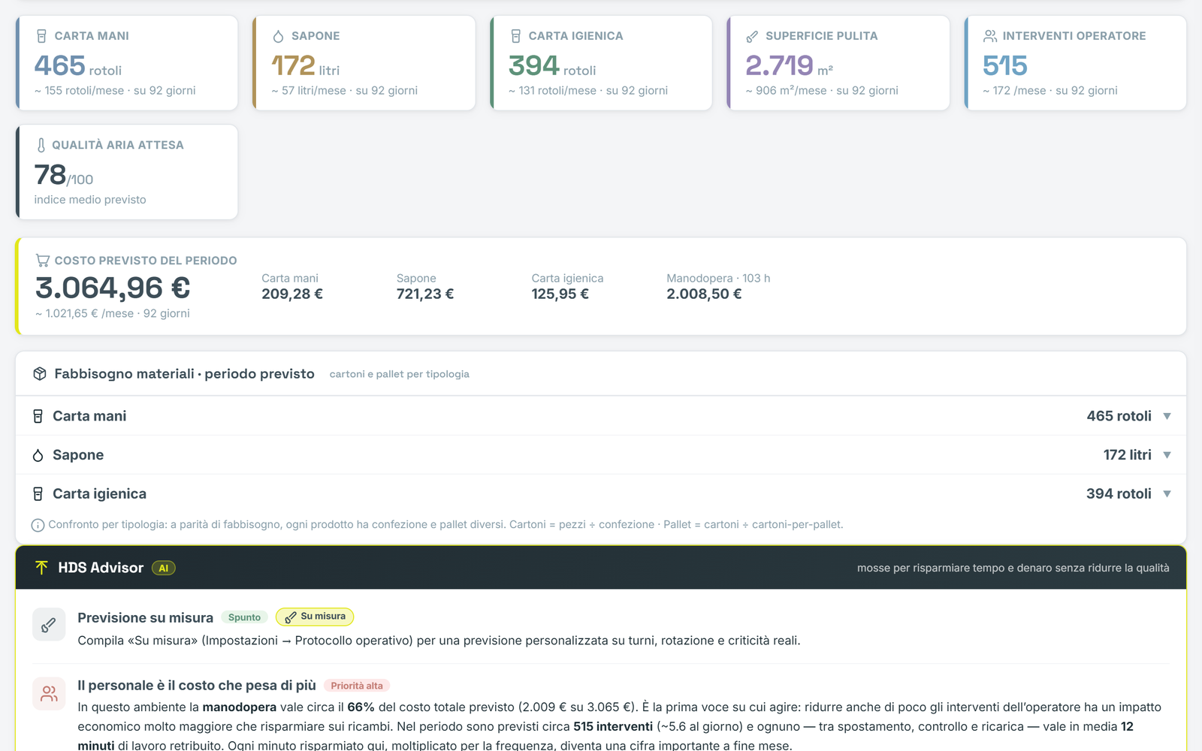Click the 'cartoni e pallet per tipologia' subtitle
1202x751 pixels.
pos(400,374)
